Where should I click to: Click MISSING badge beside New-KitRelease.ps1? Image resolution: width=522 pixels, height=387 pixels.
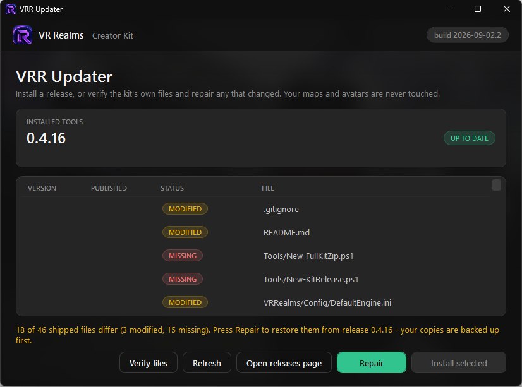(183, 278)
